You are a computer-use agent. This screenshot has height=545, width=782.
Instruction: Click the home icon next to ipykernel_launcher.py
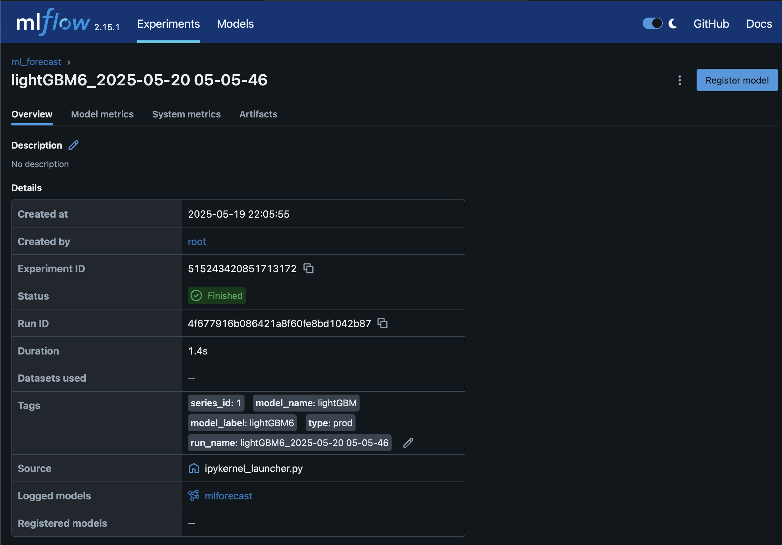pos(193,469)
